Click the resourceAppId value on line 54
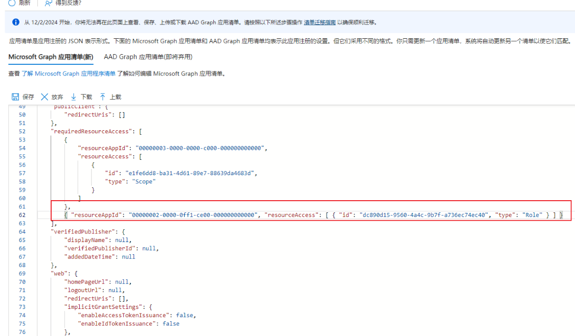The width and height of the screenshot is (575, 336). (x=200, y=148)
